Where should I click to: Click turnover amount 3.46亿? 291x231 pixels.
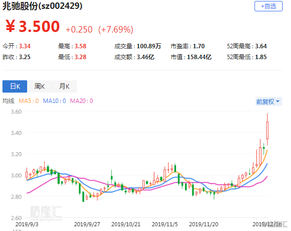pyautogui.click(x=145, y=57)
